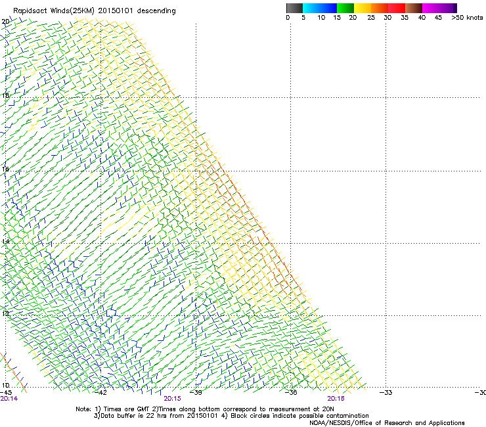The width and height of the screenshot is (486, 427).
Task: Click the purple time stamp 20:15
Action: (x=172, y=399)
